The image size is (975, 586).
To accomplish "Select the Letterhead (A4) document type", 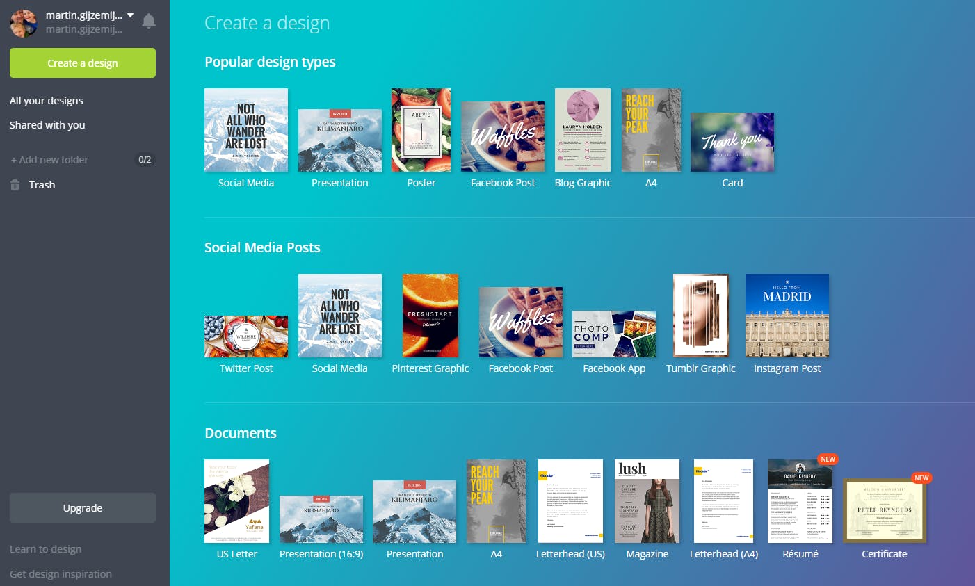I will (723, 501).
